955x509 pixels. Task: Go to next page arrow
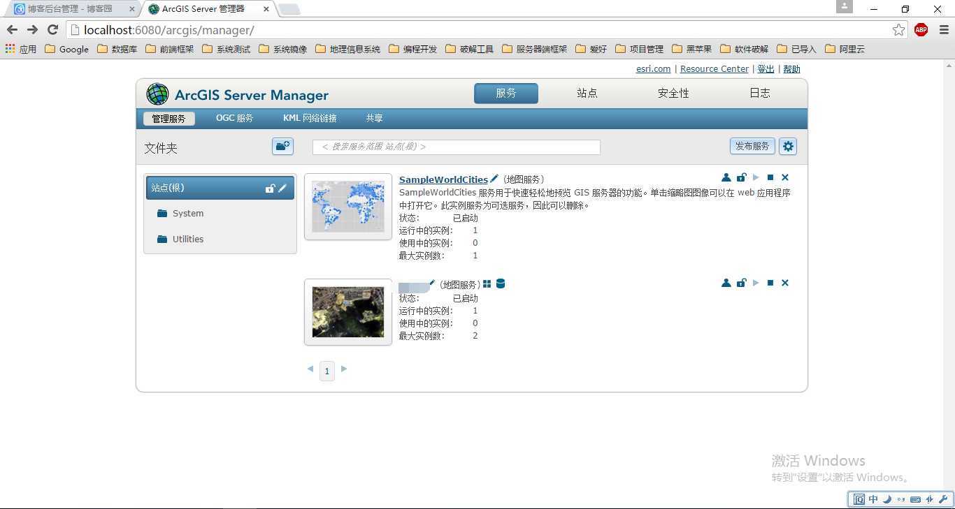point(343,369)
